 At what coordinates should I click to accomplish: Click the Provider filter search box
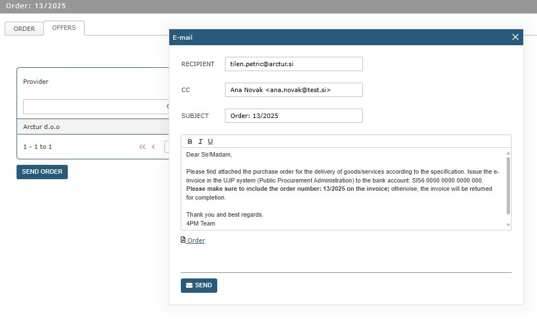[x=94, y=106]
